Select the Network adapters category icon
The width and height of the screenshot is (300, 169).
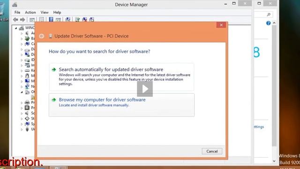coord(27,86)
